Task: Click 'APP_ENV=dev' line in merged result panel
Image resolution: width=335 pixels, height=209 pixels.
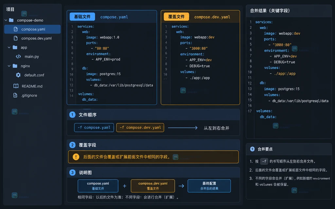Action: click(x=283, y=56)
